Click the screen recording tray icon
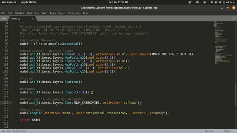Viewport: 237px width, 133px height. click(x=197, y=2)
